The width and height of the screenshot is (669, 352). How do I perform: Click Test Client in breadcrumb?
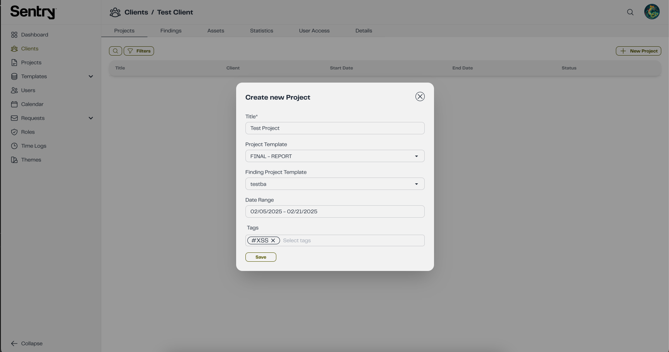click(x=175, y=12)
